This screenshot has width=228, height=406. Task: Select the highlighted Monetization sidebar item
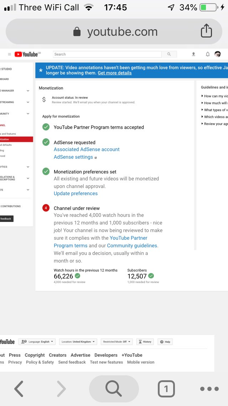[x=16, y=139]
